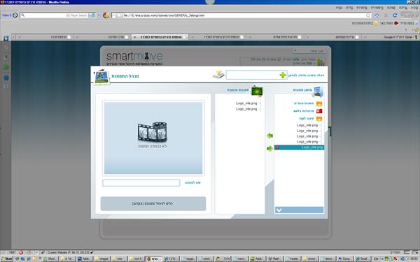Click the EN language indicator in the system tray
The image size is (420, 262).
click(376, 259)
